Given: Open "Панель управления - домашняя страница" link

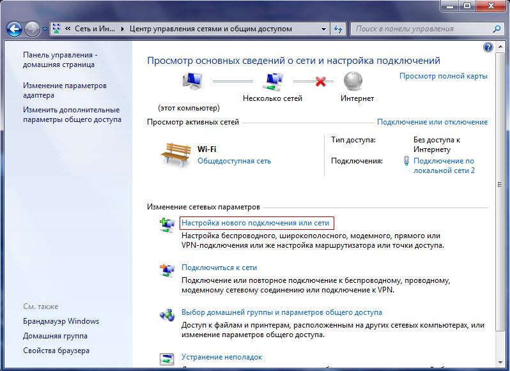Looking at the screenshot, I should (x=60, y=59).
